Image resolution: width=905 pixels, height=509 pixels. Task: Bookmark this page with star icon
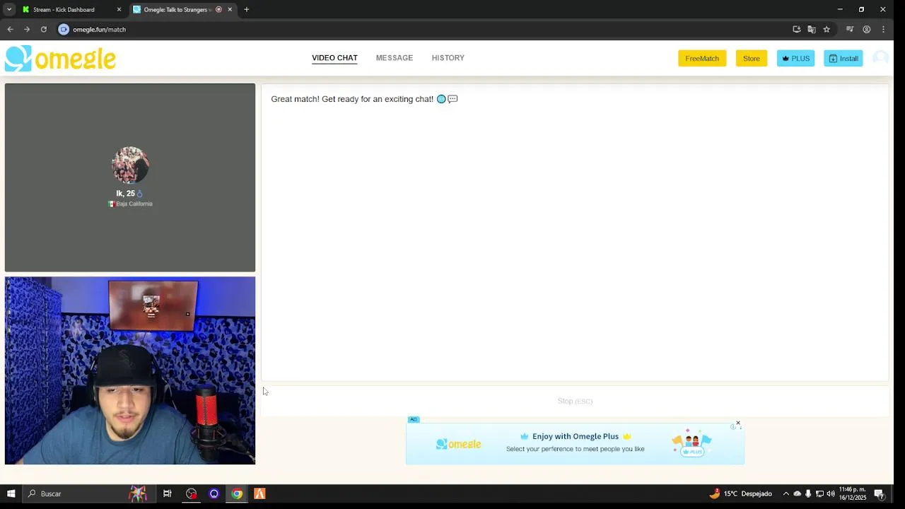tap(827, 30)
